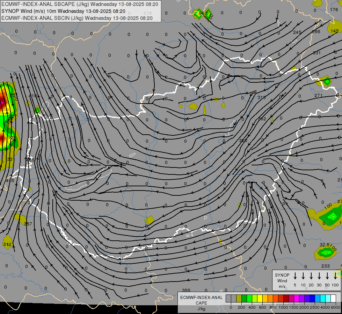Click the map value 405
342x314 pixels.
pos(10,180)
